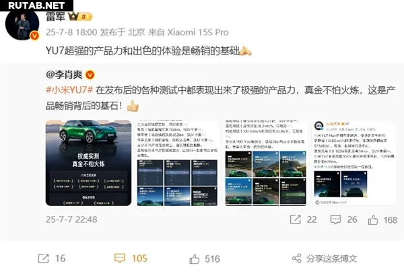Click the 分享这条博文 share button
This screenshot has width=404, height=276.
coord(325,258)
